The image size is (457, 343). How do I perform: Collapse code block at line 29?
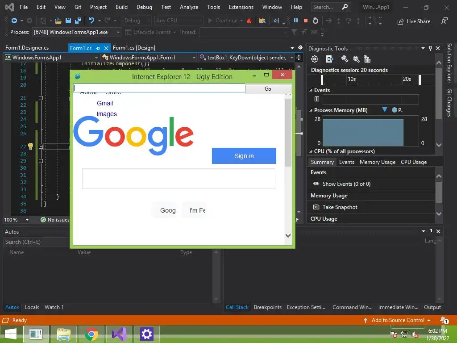point(41,161)
